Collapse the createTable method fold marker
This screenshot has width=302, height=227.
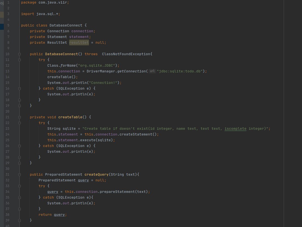coord(19,117)
